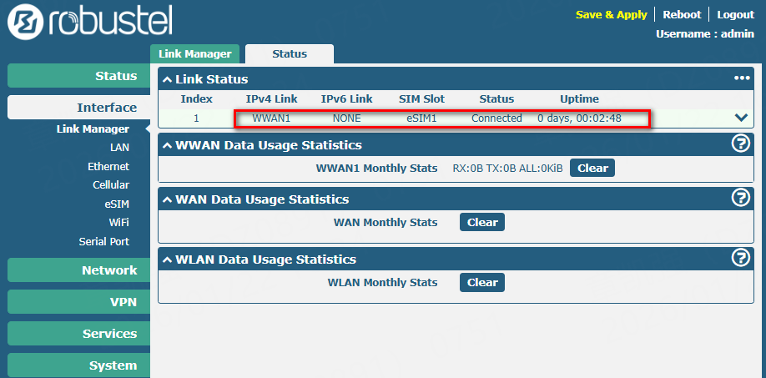Viewport: 766px width, 378px height.
Task: Click the Robustel logo
Action: pos(89,23)
